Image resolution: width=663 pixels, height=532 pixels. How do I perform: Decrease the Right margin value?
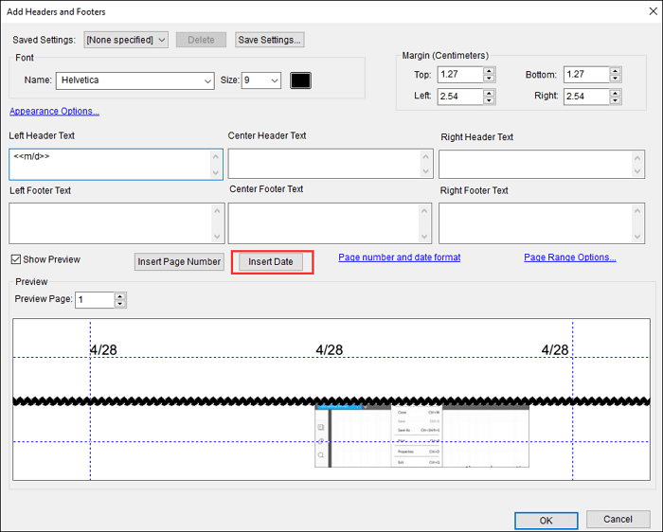pos(616,100)
